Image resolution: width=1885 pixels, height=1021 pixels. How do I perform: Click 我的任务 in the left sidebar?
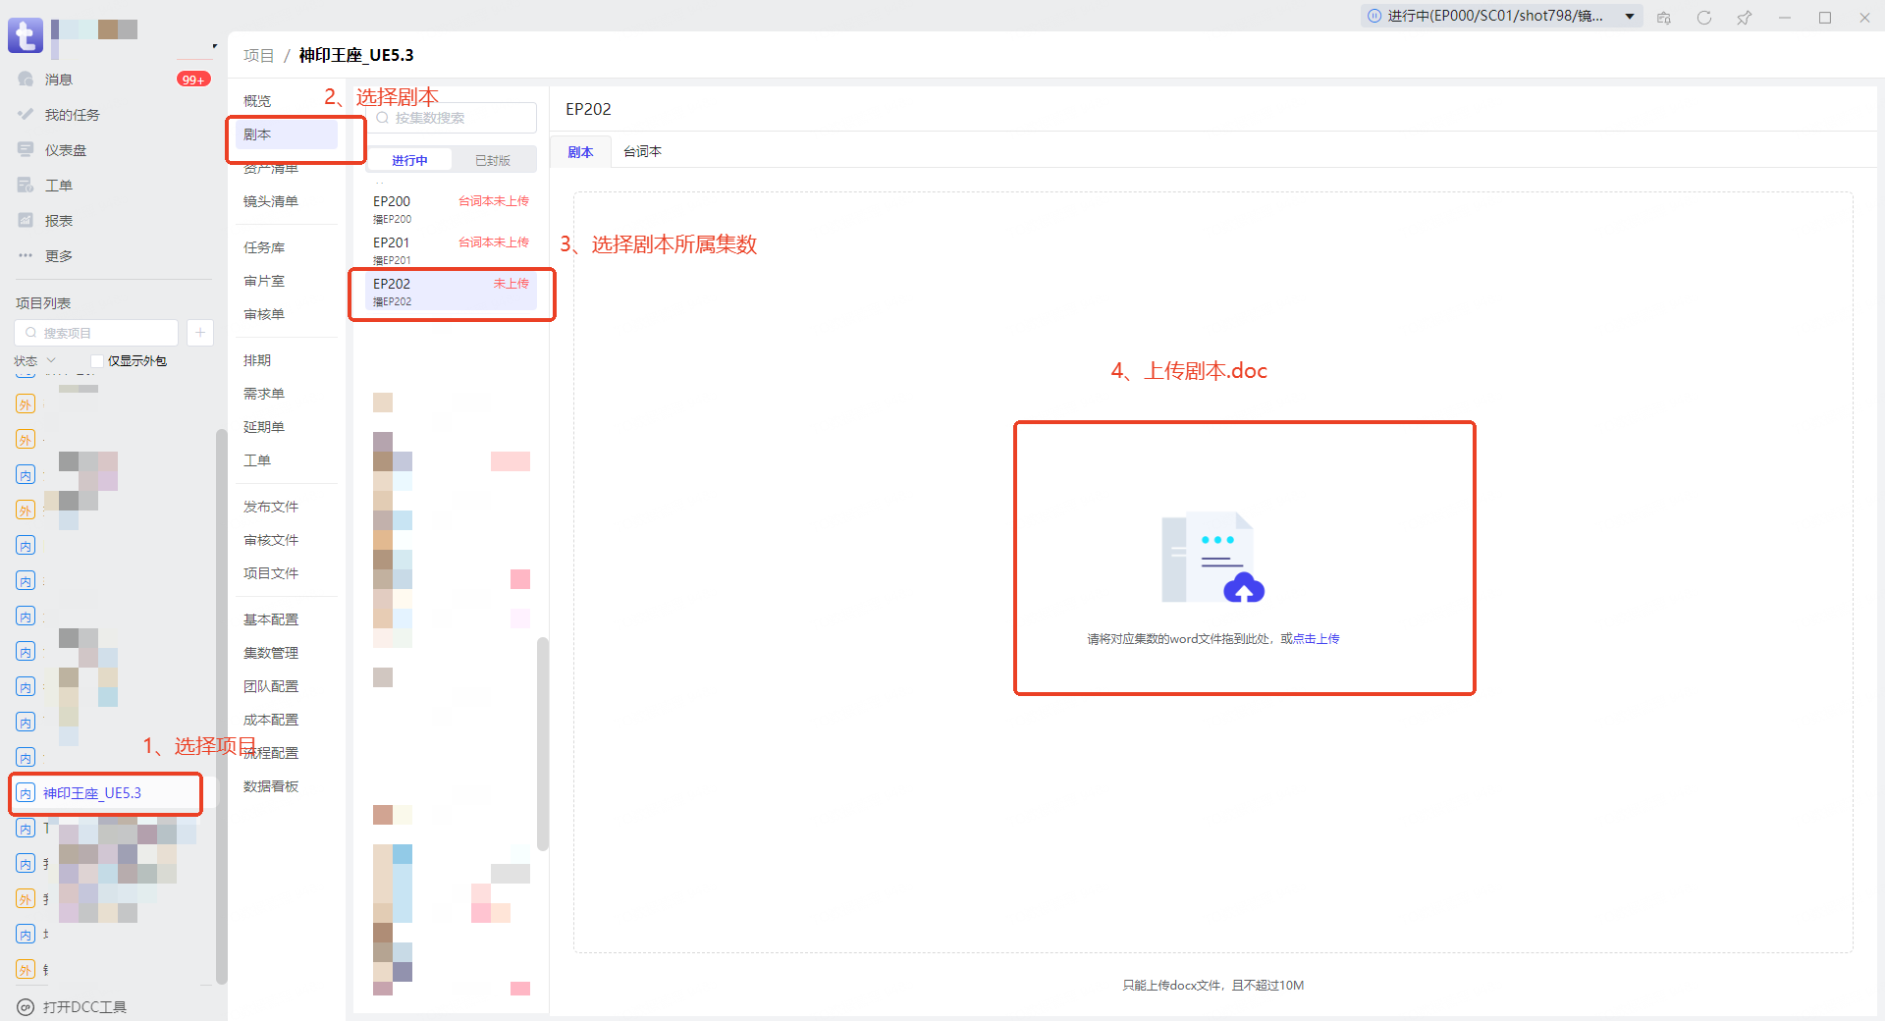point(72,115)
